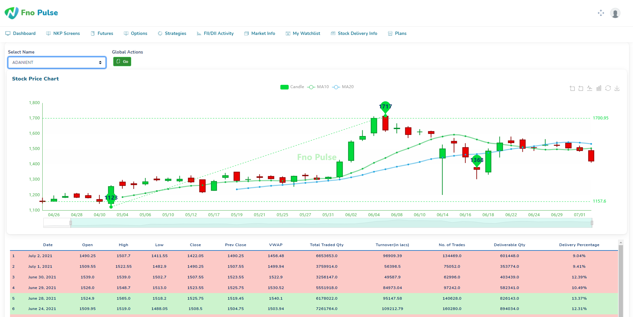The image size is (633, 317).
Task: Click inside the data zoom range bar
Action: [x=331, y=223]
